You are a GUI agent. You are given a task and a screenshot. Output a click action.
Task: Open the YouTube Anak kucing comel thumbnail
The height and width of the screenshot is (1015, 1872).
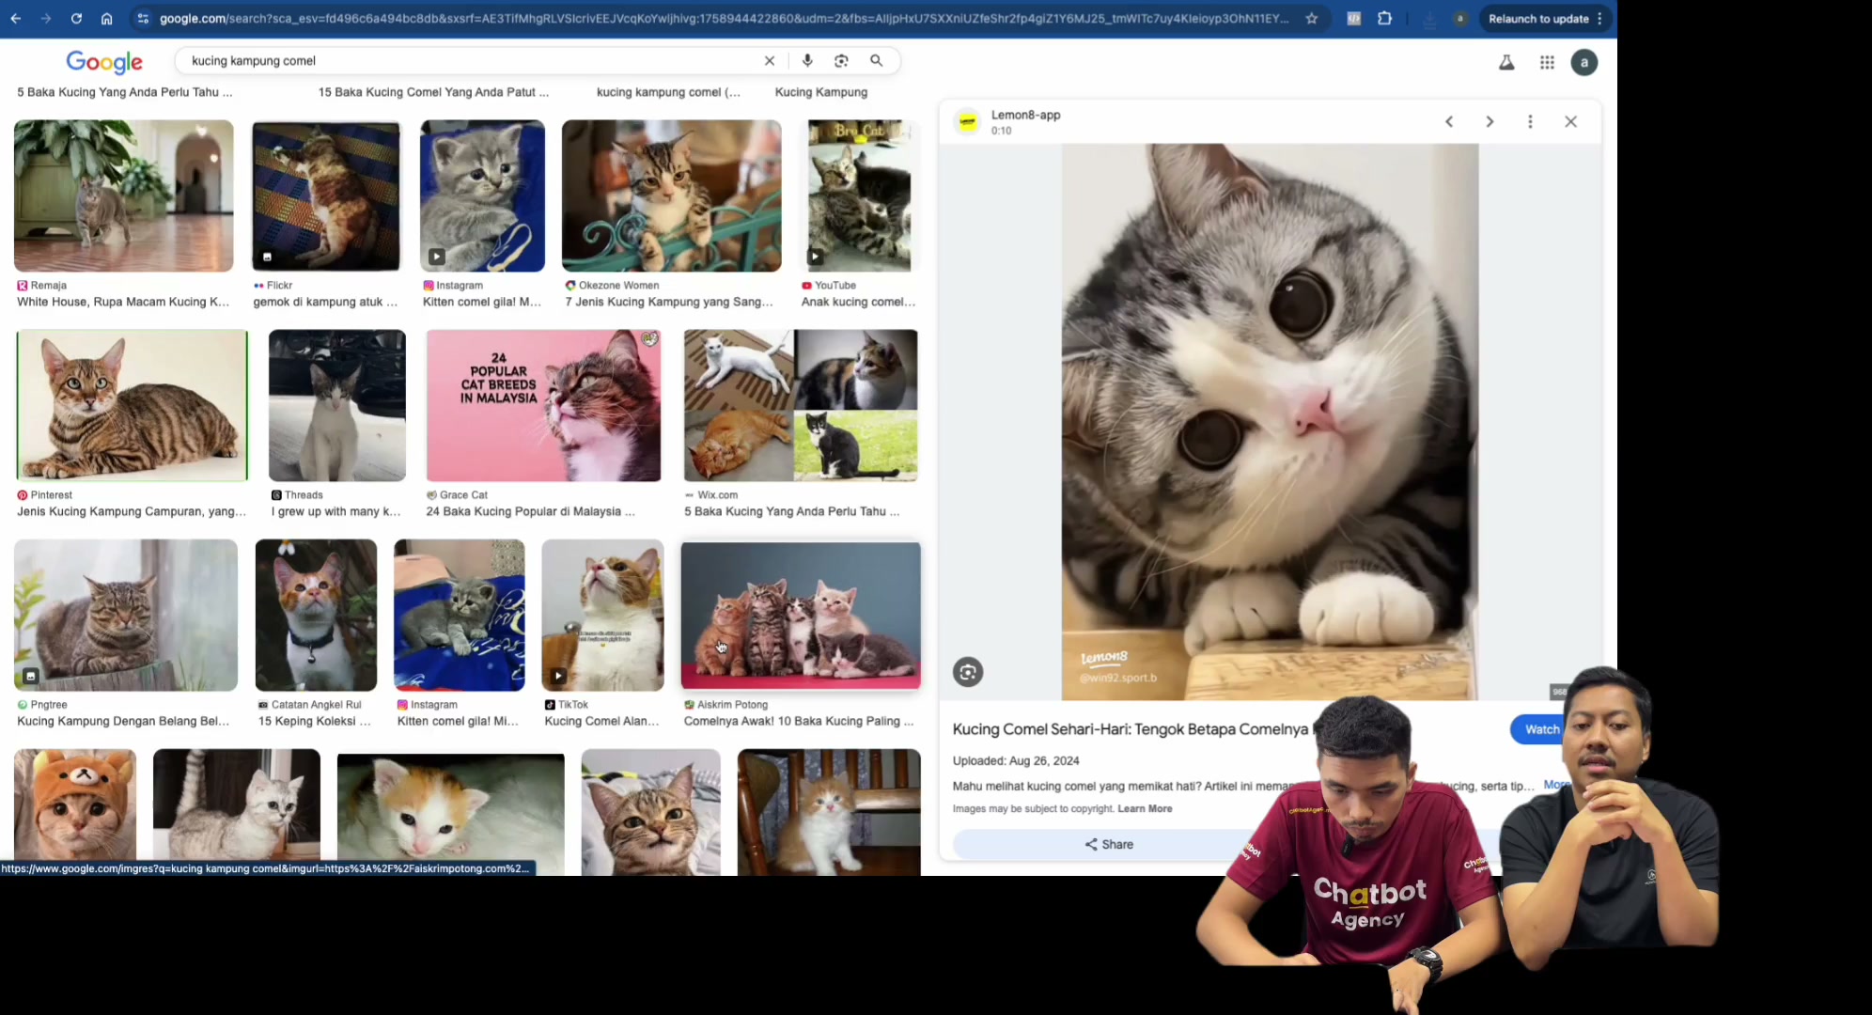click(x=859, y=195)
